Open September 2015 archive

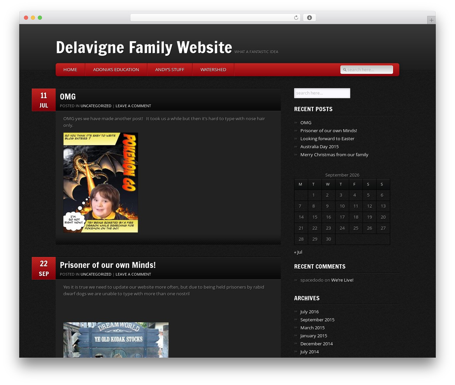[317, 320]
